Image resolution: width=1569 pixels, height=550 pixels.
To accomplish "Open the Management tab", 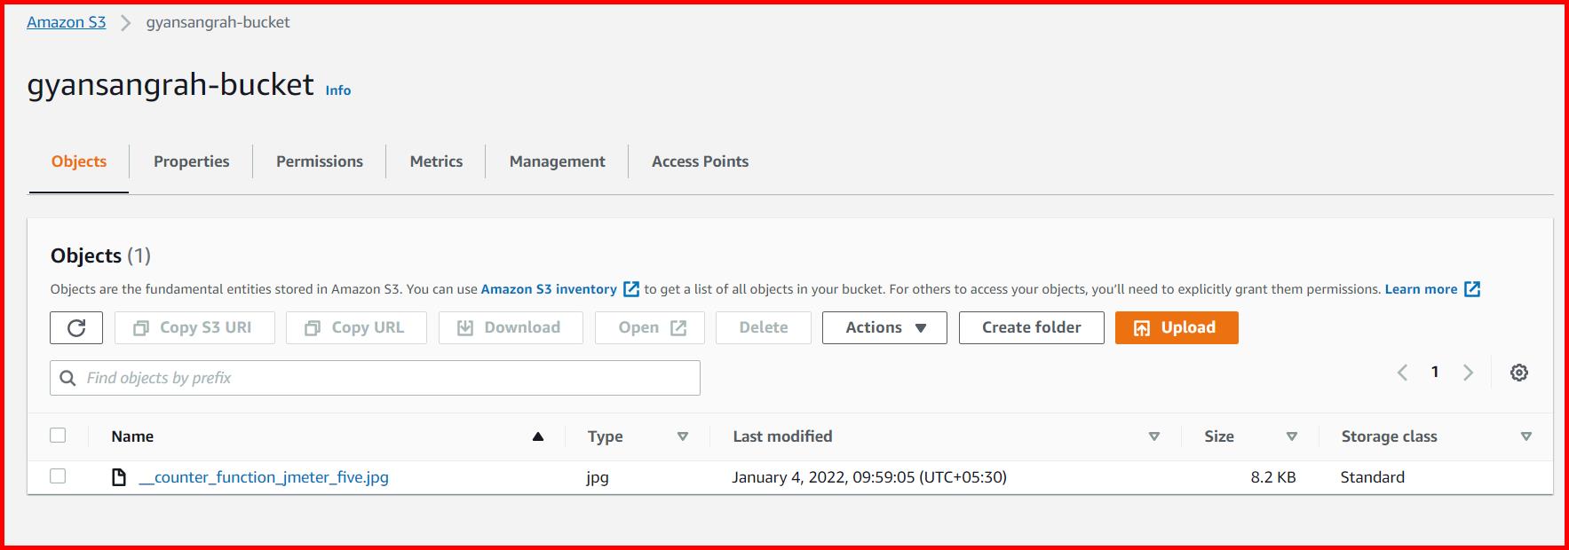I will [x=557, y=161].
